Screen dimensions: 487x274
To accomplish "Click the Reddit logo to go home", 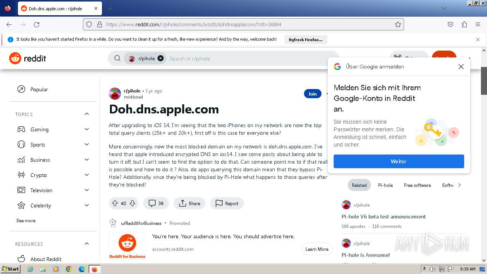I will point(28,58).
